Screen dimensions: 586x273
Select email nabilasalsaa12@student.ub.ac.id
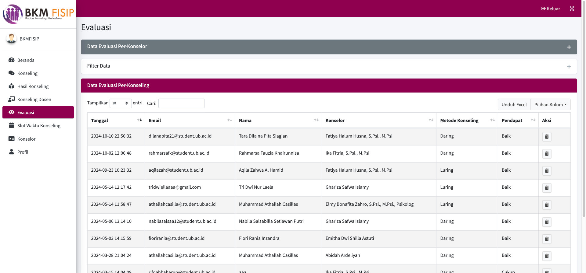coord(183,221)
